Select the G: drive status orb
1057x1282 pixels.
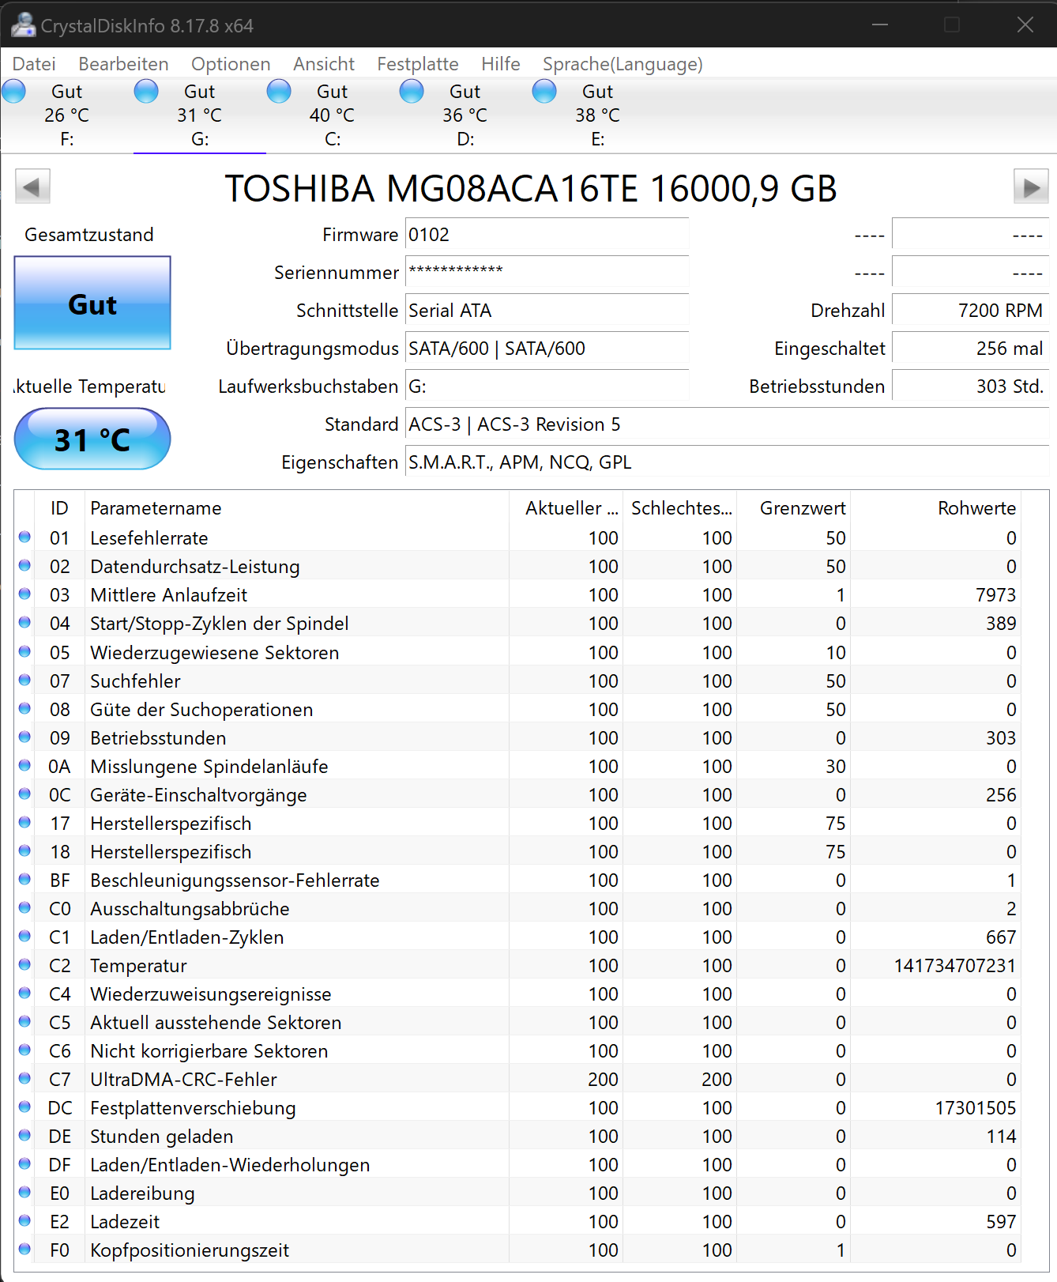146,92
